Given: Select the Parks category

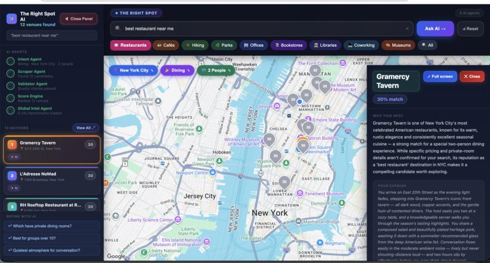Looking at the screenshot, I should pyautogui.click(x=224, y=46).
